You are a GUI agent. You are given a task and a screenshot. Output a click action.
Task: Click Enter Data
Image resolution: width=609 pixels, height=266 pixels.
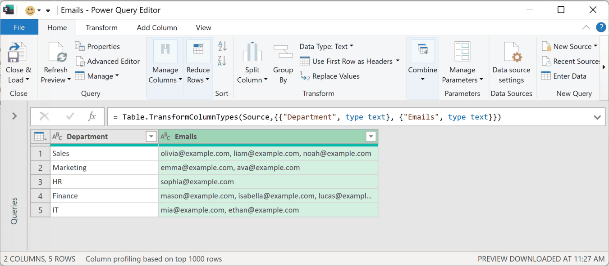[564, 76]
